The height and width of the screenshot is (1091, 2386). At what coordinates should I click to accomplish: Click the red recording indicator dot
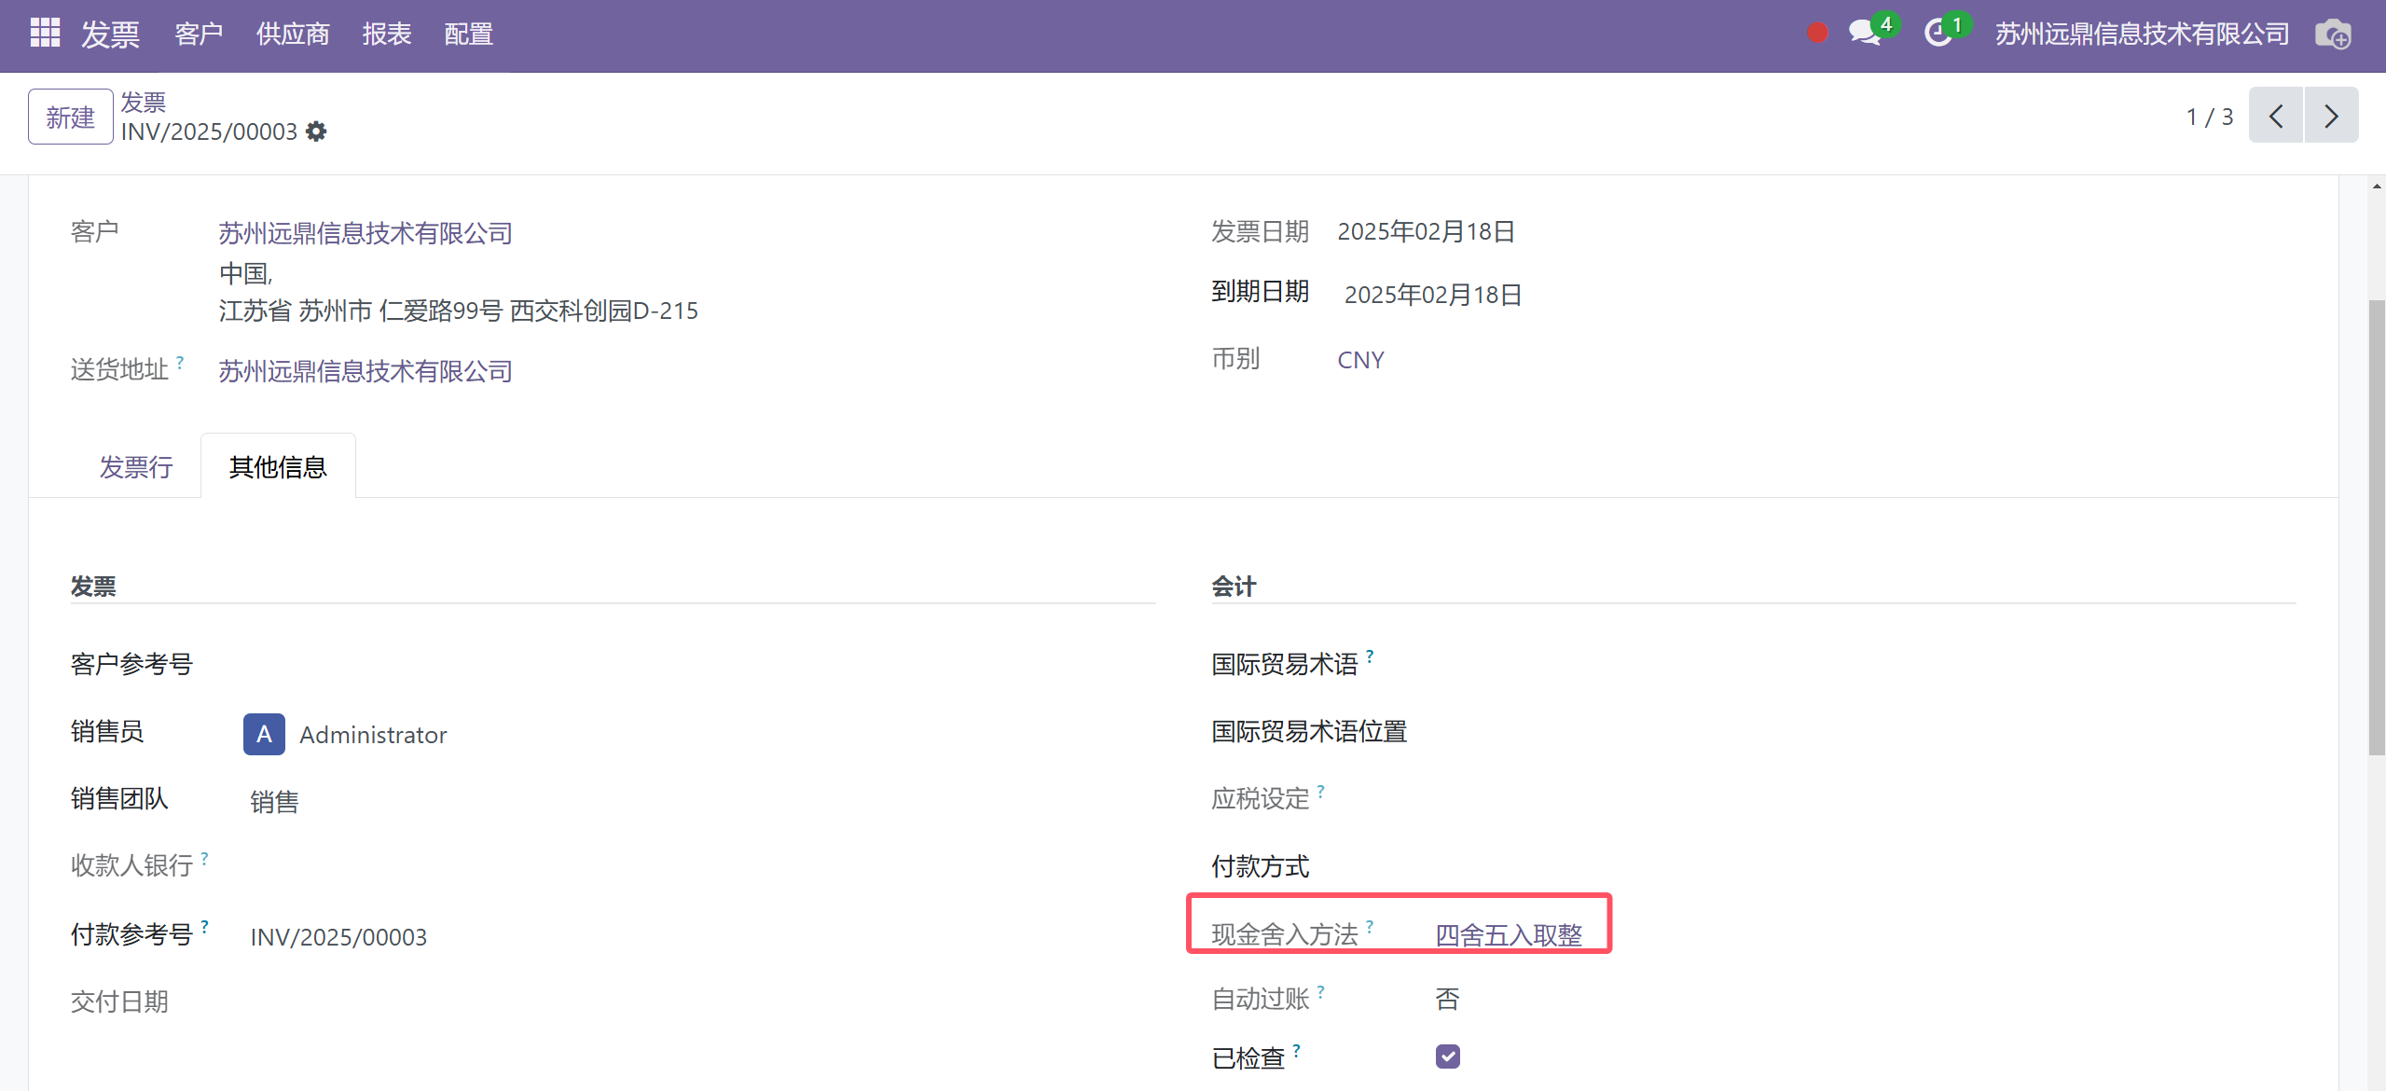coord(1817,34)
